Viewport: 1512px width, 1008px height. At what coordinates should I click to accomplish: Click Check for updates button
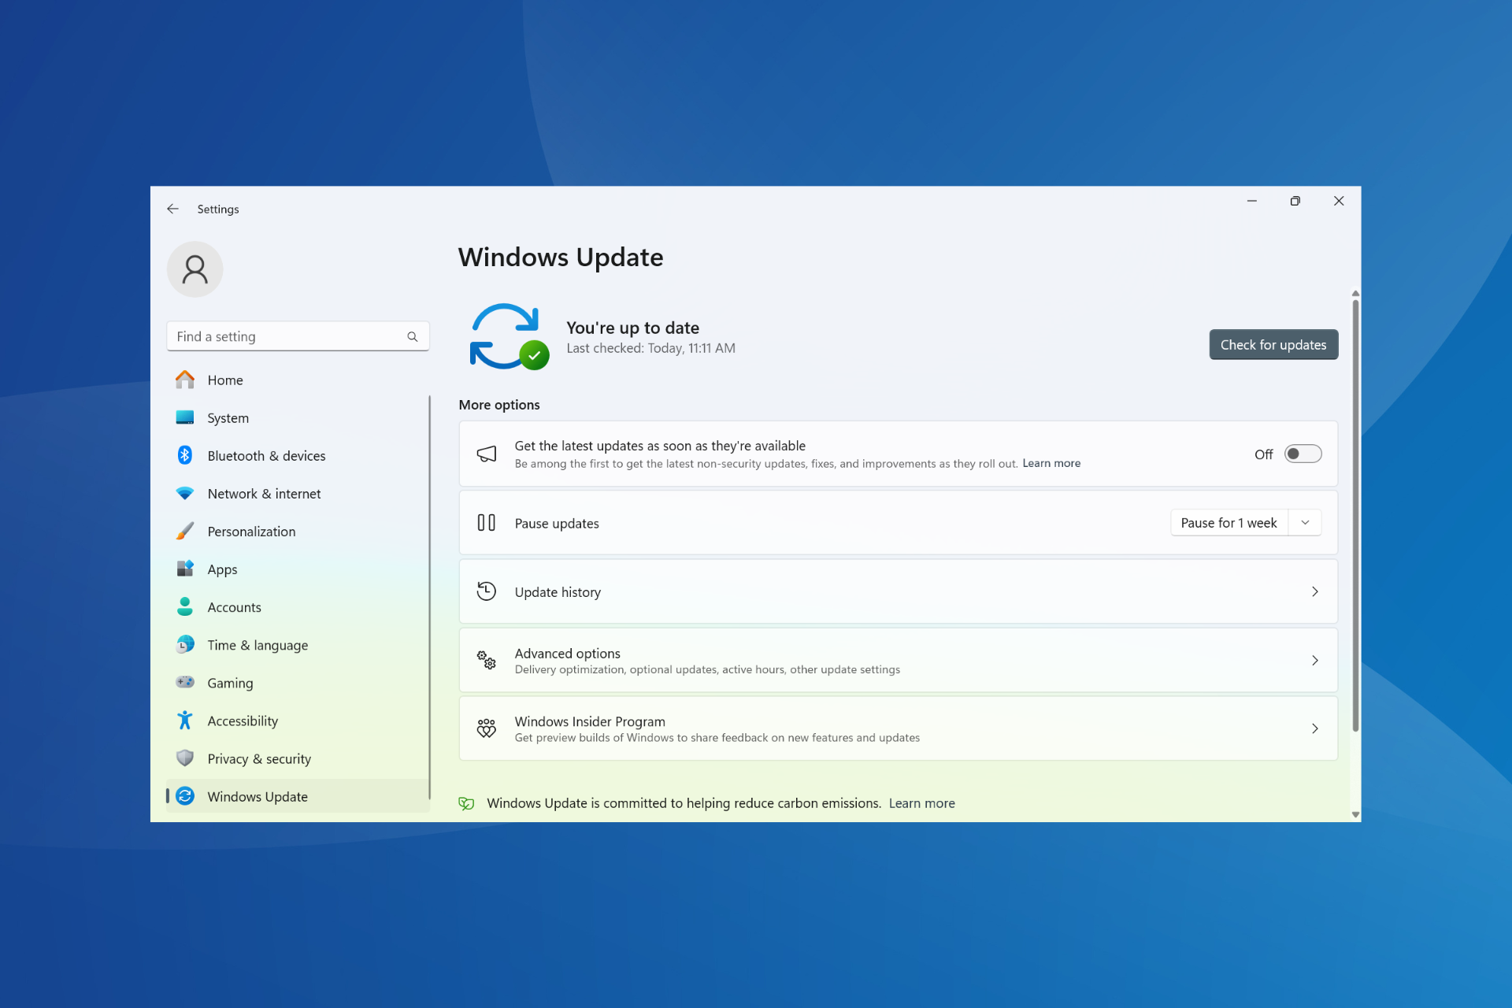1273,344
